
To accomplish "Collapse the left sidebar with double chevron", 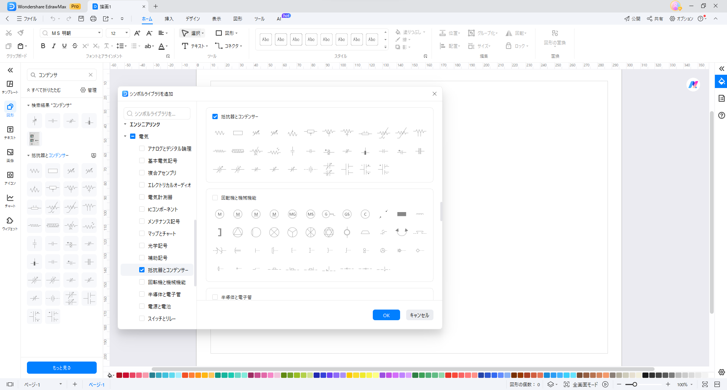I will coord(10,70).
